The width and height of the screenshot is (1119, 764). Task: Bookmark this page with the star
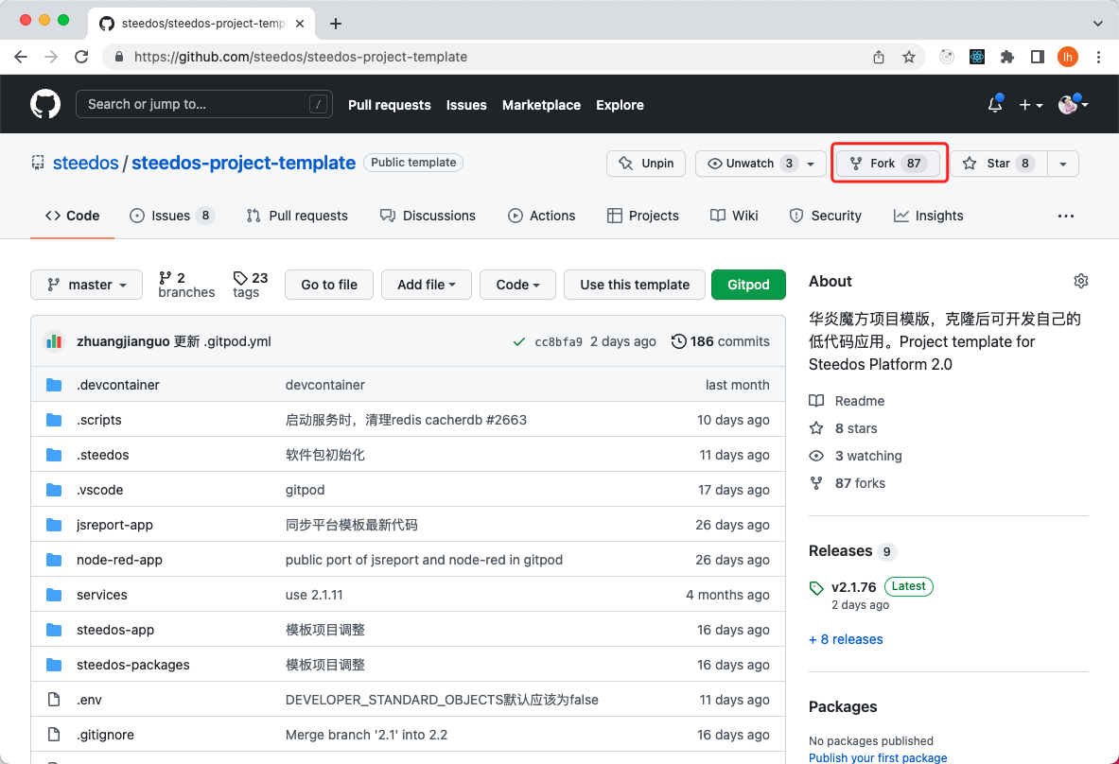[x=908, y=57]
